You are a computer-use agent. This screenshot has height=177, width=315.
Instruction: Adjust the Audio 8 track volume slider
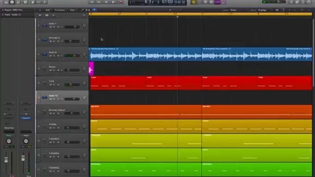tap(72, 56)
